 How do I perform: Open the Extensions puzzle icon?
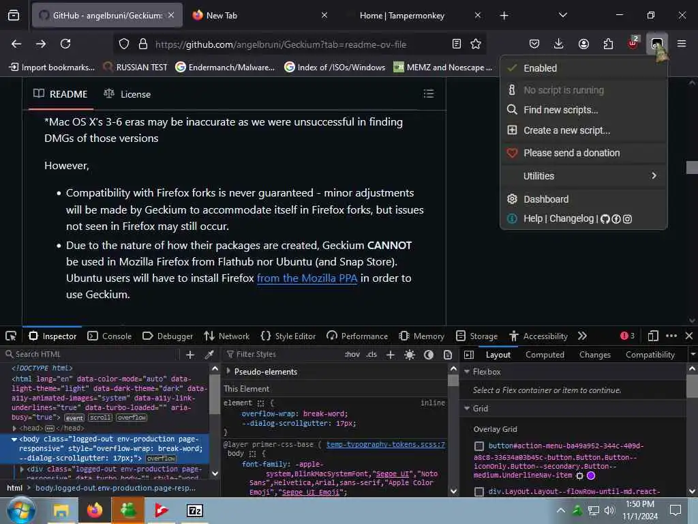tap(608, 44)
